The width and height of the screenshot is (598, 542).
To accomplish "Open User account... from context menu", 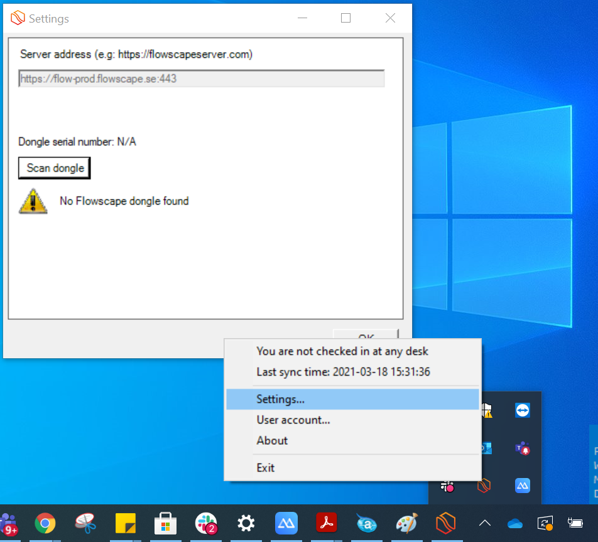I will pos(352,420).
